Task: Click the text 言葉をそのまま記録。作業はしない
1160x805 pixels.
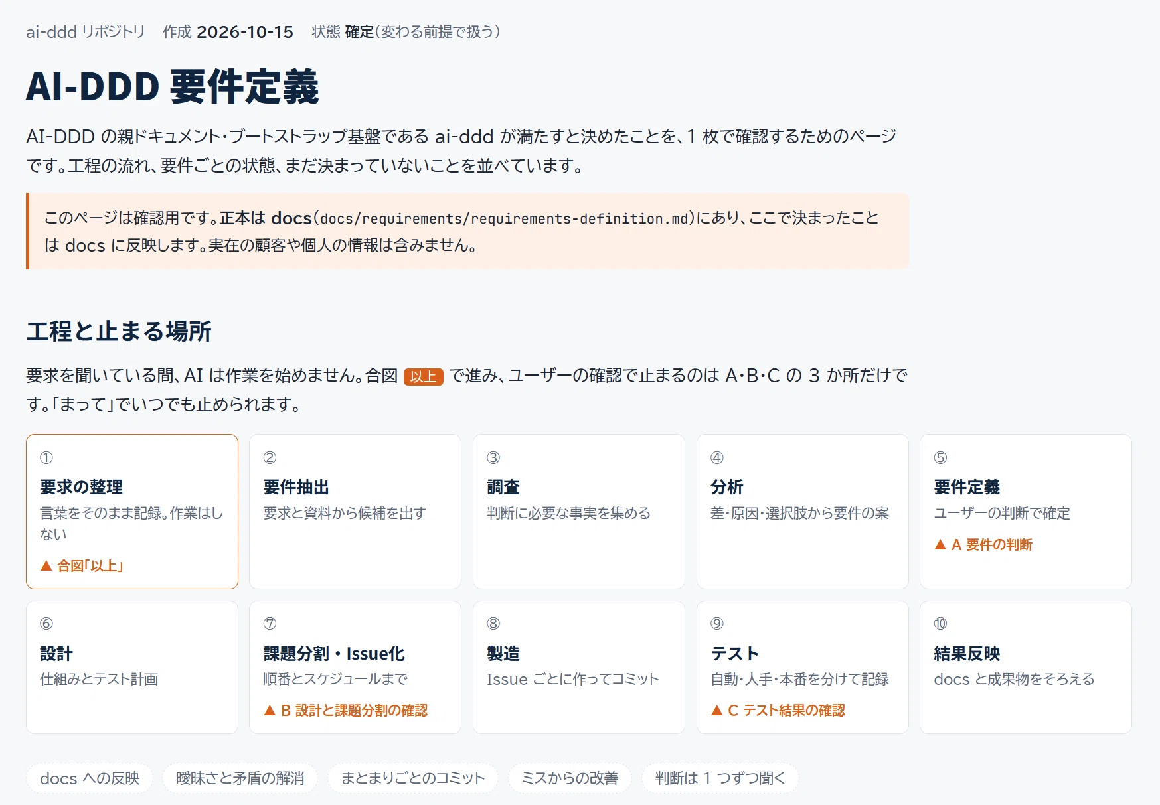Action: [131, 524]
